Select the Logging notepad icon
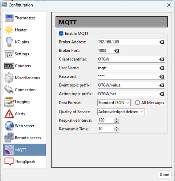This screenshot has width=175, height=181. 9,102
